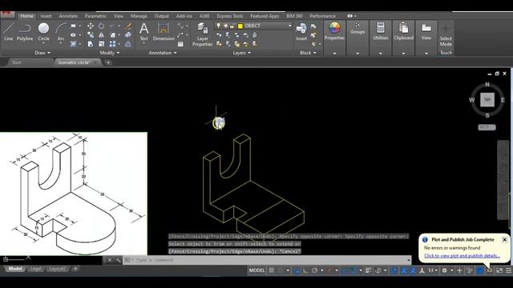Image resolution: width=513 pixels, height=288 pixels.
Task: Select the Mirror tool in Modify panel
Action: pos(102,35)
